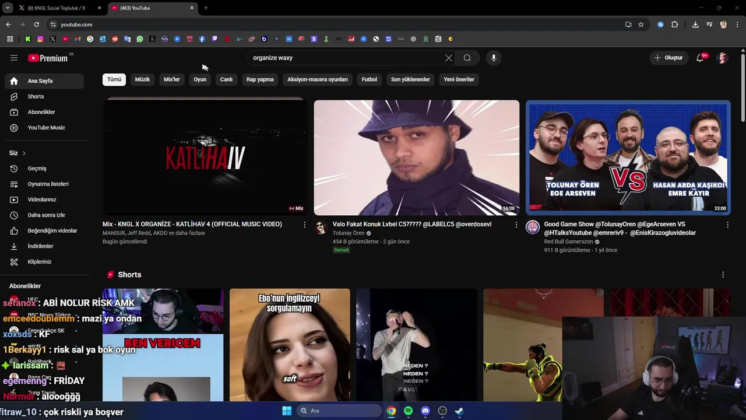Select the Canlı filter chip
746x420 pixels.
tap(226, 79)
